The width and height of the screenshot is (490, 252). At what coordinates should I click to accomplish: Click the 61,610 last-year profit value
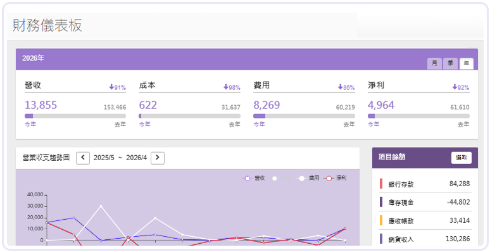460,107
